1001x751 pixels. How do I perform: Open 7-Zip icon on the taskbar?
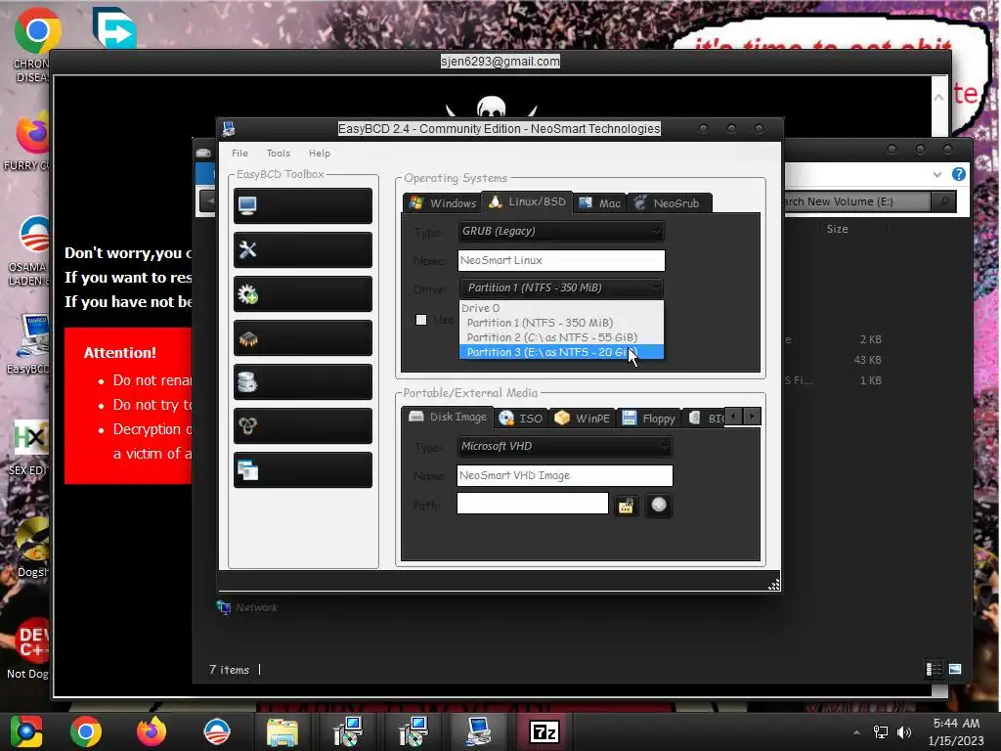(x=544, y=731)
